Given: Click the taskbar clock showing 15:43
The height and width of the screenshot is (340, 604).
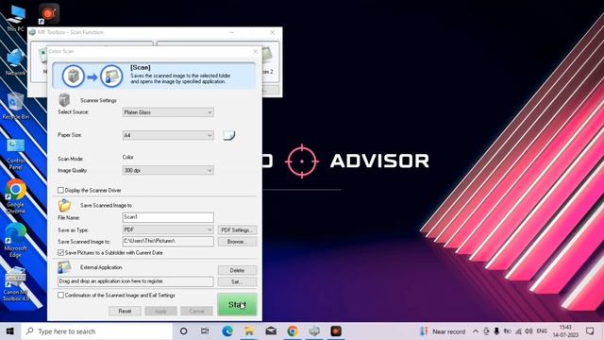Looking at the screenshot, I should [x=565, y=331].
